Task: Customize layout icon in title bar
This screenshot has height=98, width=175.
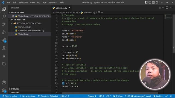Action: pyautogui.click(x=157, y=2)
